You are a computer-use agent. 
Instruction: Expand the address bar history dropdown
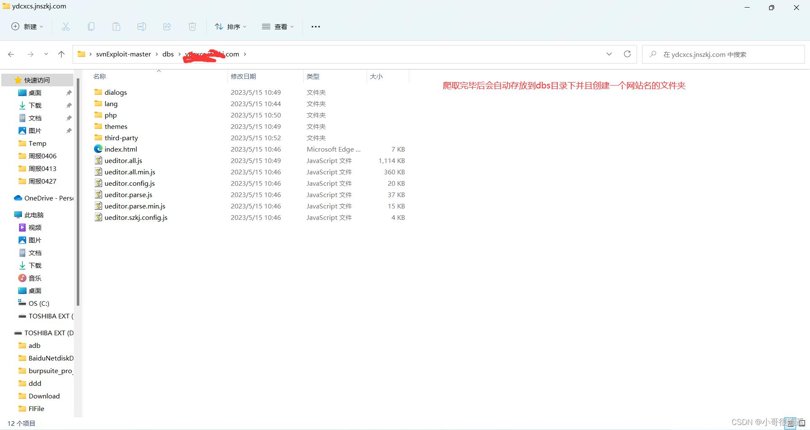(x=609, y=54)
